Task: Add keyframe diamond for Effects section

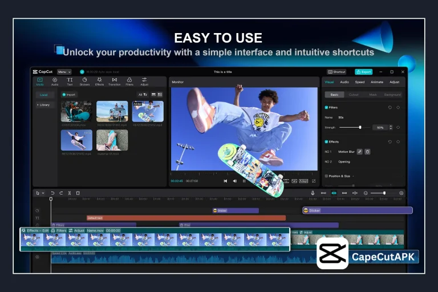Action: pos(398,141)
